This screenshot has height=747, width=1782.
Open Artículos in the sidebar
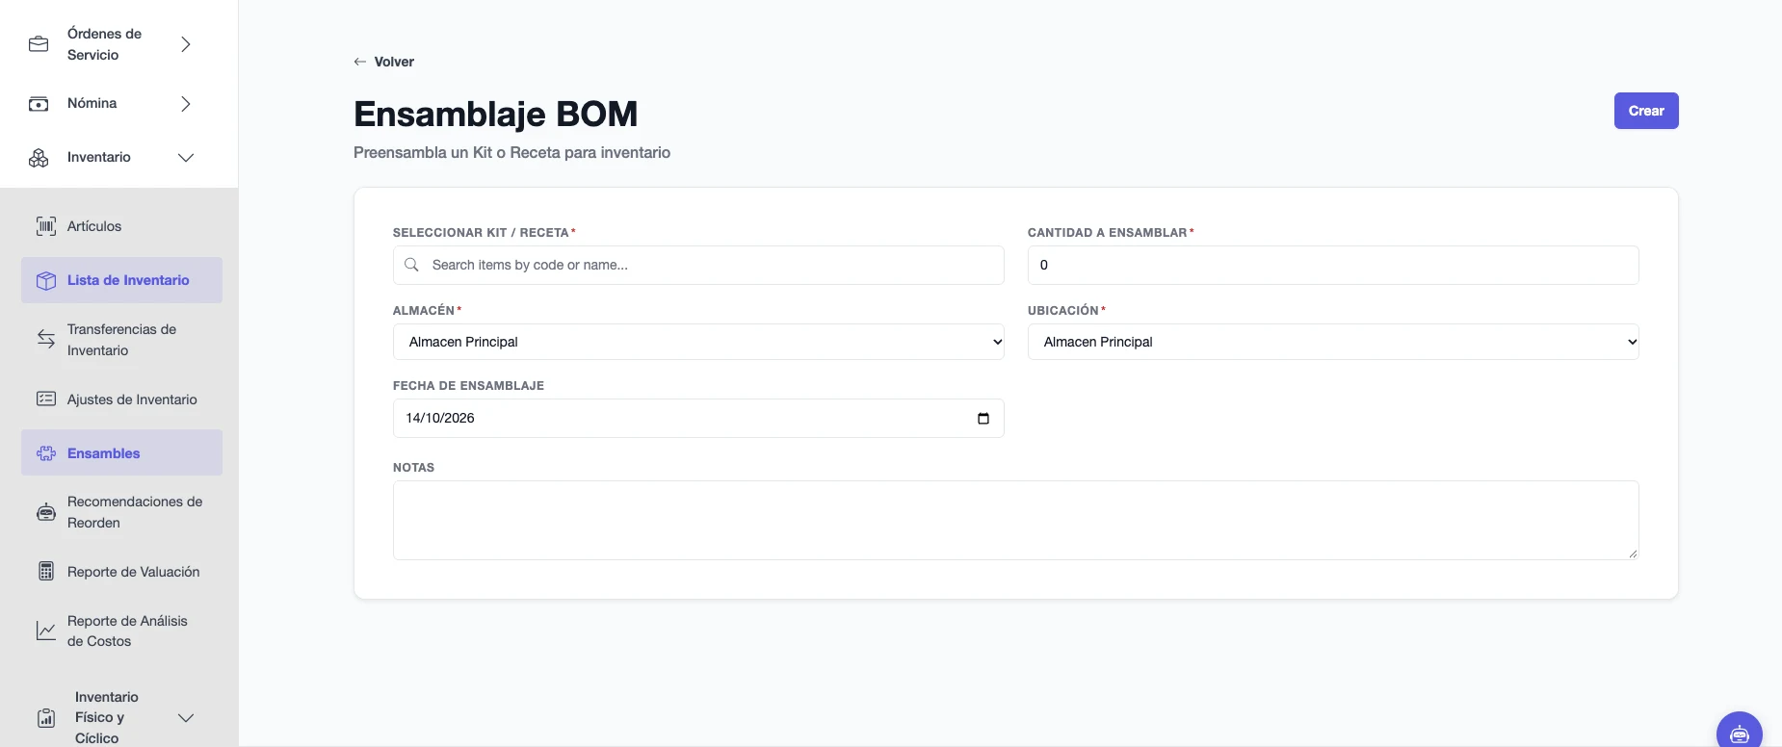[x=121, y=226]
